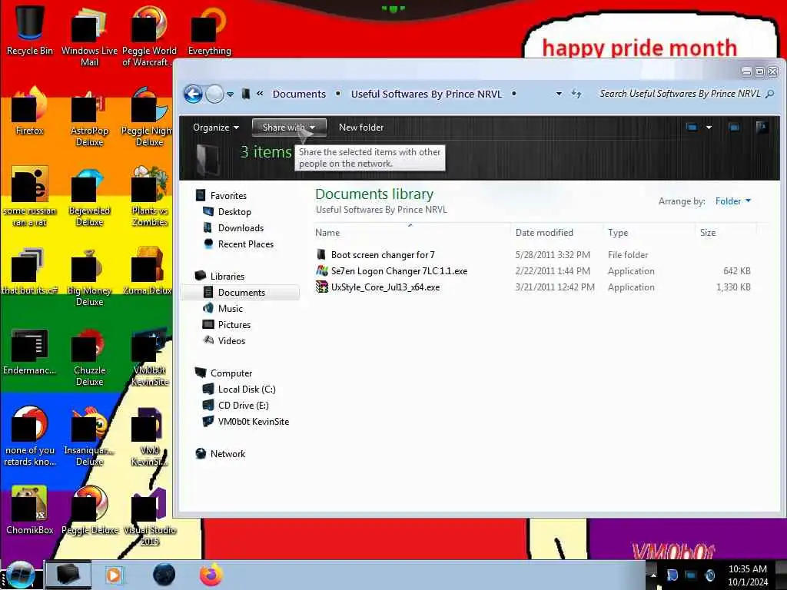The image size is (787, 590).
Task: Open CD Drive (E:)
Action: pos(243,406)
